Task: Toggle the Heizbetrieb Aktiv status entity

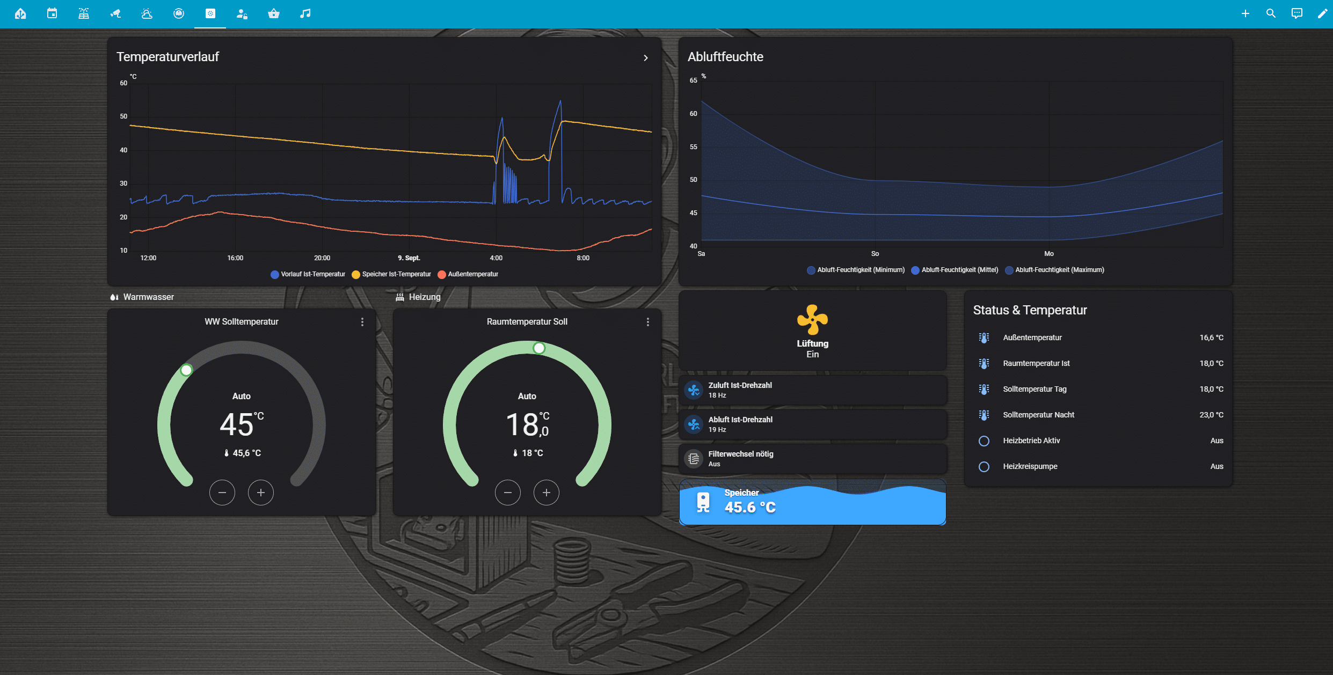Action: tap(984, 441)
